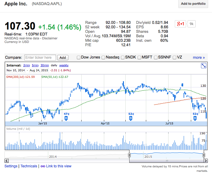Click the EPS value 8.66
The height and width of the screenshot is (176, 212).
(x=164, y=27)
